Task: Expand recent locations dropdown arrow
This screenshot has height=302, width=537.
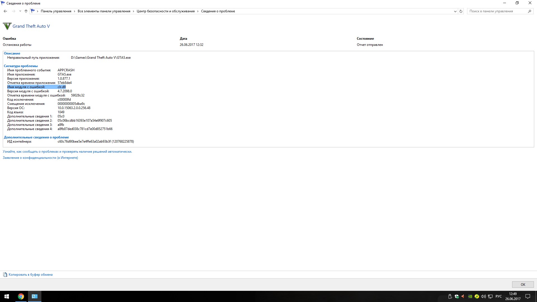Action: (x=20, y=11)
